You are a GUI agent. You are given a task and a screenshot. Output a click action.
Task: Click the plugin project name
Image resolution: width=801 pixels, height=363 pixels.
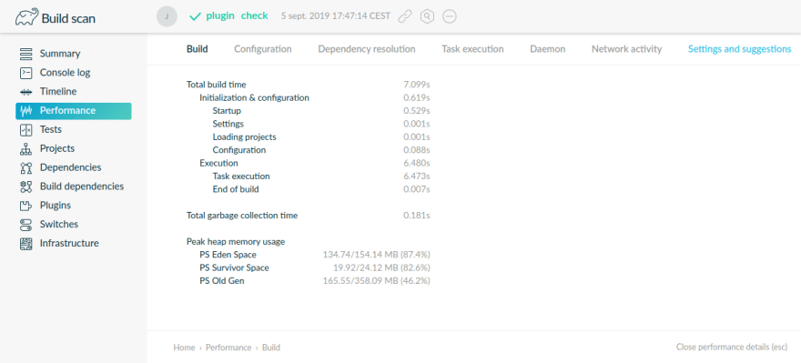[x=220, y=15]
